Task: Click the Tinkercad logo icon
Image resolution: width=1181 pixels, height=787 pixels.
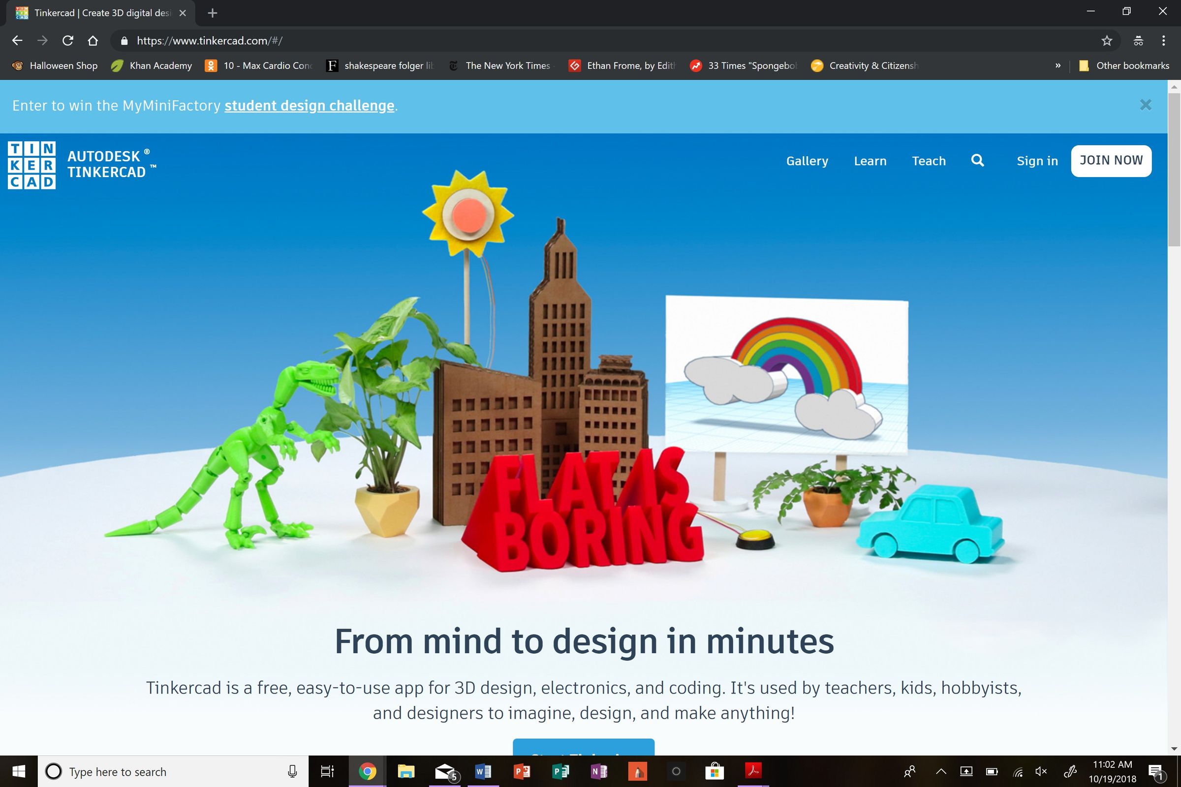Action: click(x=31, y=165)
